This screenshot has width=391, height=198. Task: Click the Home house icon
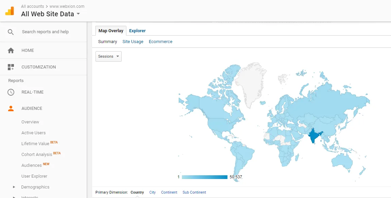point(11,51)
